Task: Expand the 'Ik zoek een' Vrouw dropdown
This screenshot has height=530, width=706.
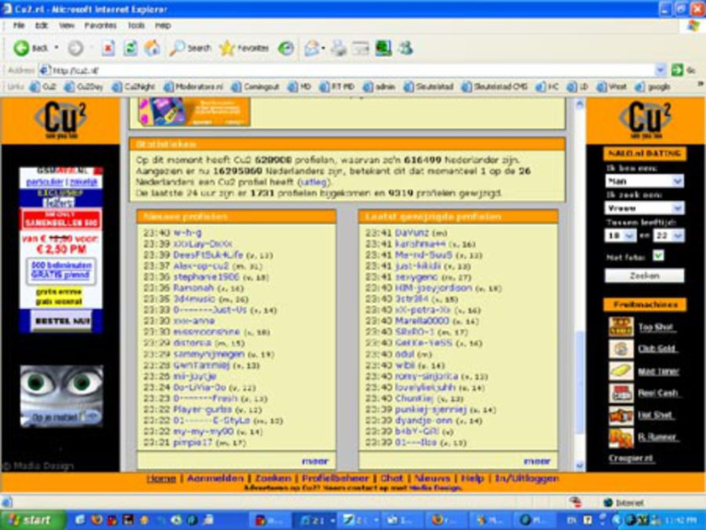Action: pyautogui.click(x=643, y=208)
